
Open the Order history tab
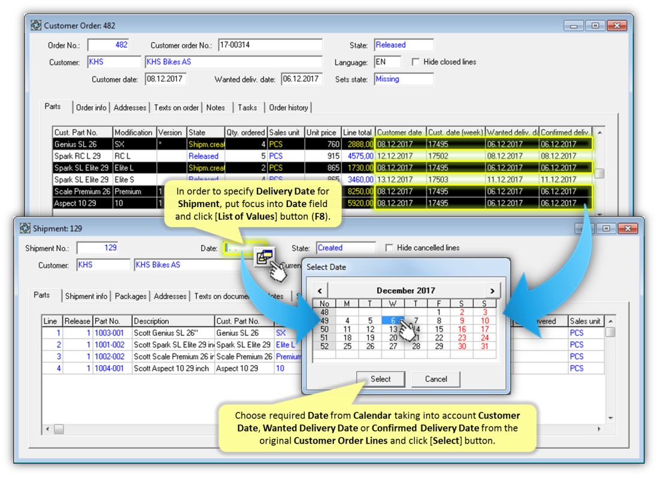(289, 108)
